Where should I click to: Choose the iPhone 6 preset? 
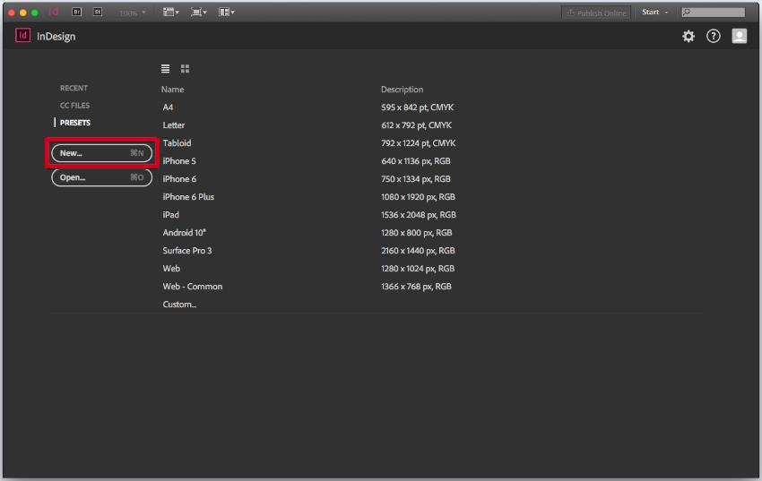pyautogui.click(x=179, y=179)
